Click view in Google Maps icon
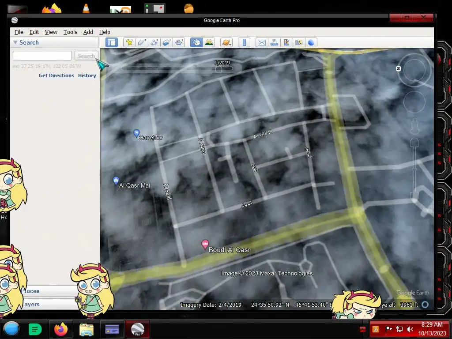This screenshot has width=452, height=339. click(299, 43)
